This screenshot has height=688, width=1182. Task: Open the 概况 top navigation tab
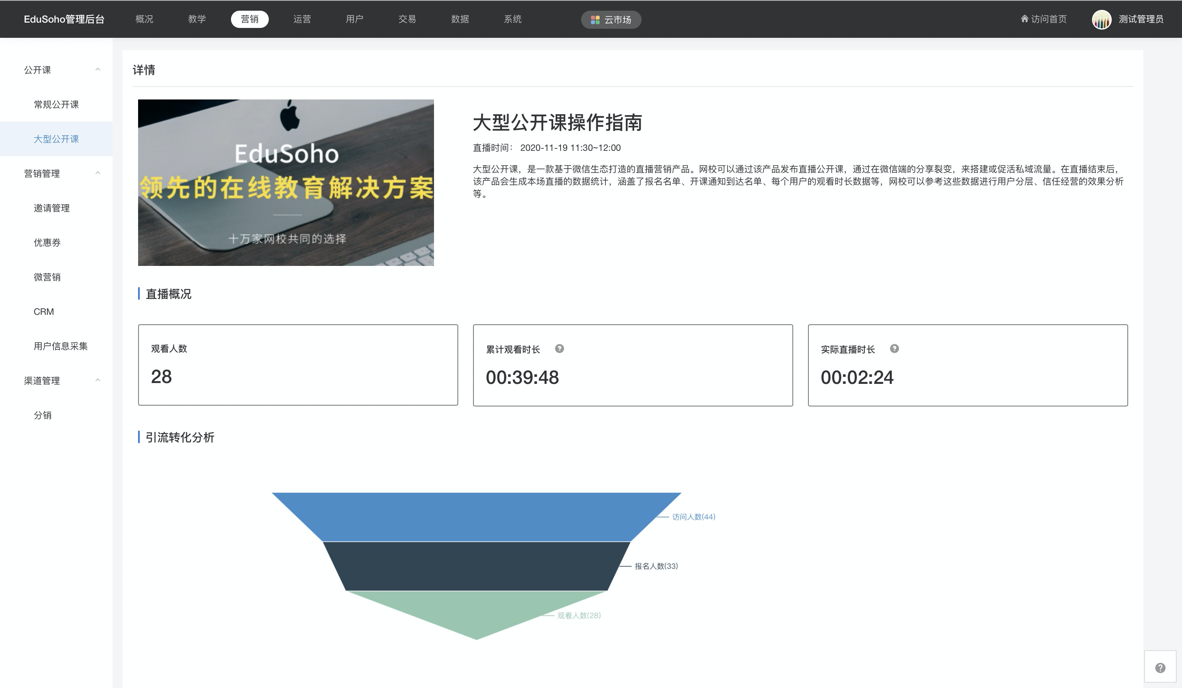(144, 19)
